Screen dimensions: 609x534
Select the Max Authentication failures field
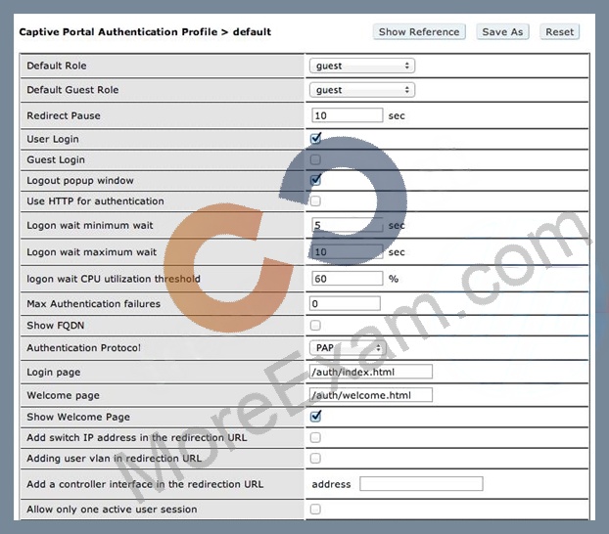[x=345, y=303]
